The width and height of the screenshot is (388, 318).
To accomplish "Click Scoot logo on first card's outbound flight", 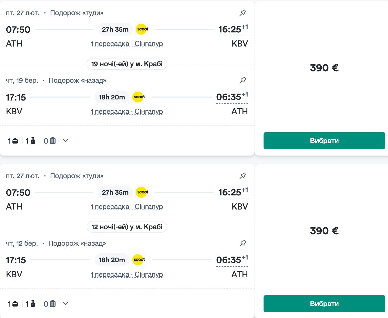I will (x=142, y=29).
